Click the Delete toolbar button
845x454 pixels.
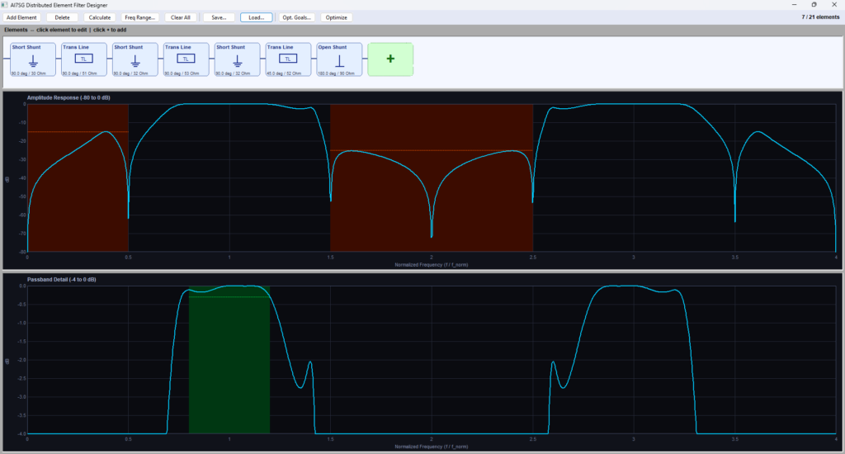tap(62, 17)
